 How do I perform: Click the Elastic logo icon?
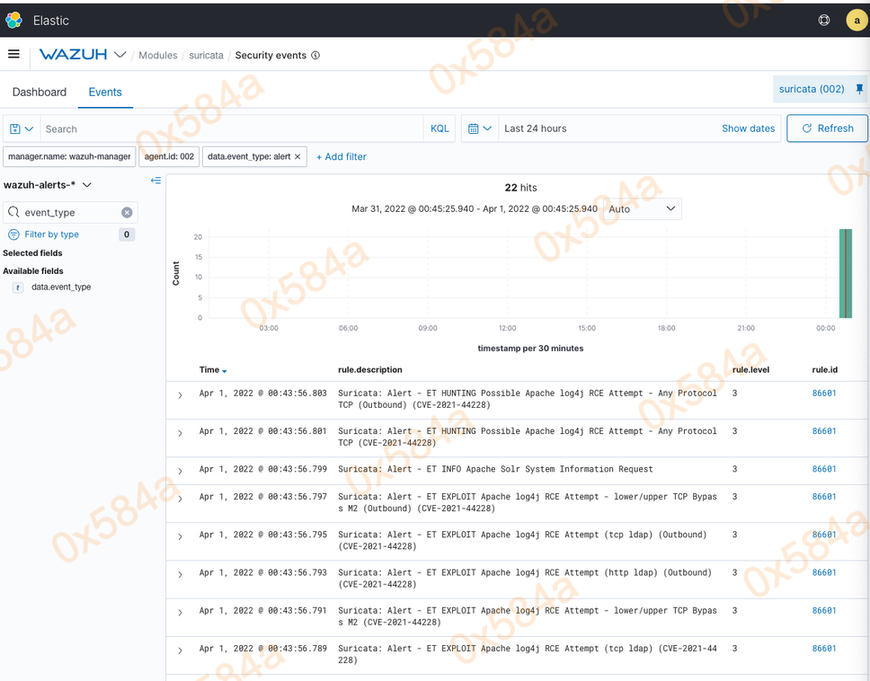coord(13,20)
